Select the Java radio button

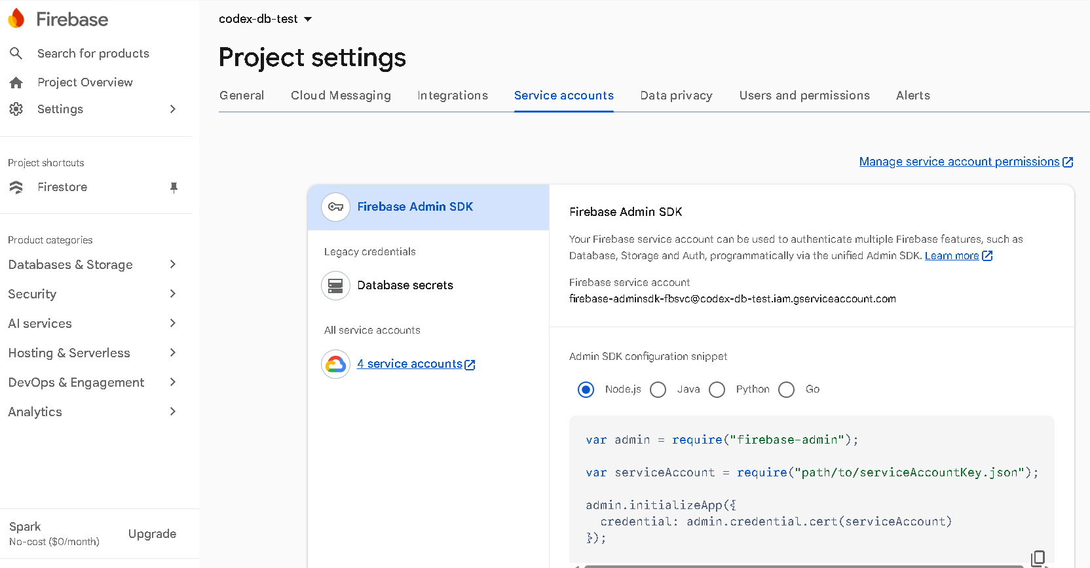[x=658, y=390]
